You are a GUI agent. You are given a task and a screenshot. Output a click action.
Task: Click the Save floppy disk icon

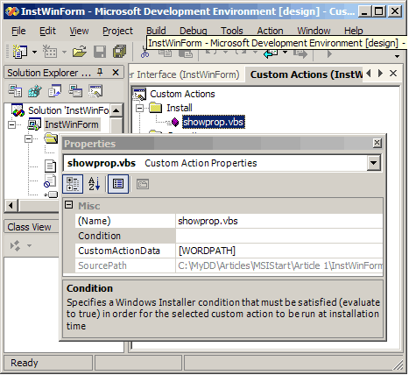100,53
